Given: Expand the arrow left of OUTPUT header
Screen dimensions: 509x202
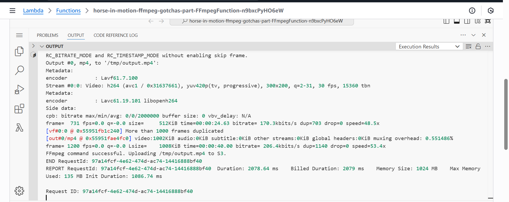Looking at the screenshot, I should pyautogui.click(x=33, y=46).
